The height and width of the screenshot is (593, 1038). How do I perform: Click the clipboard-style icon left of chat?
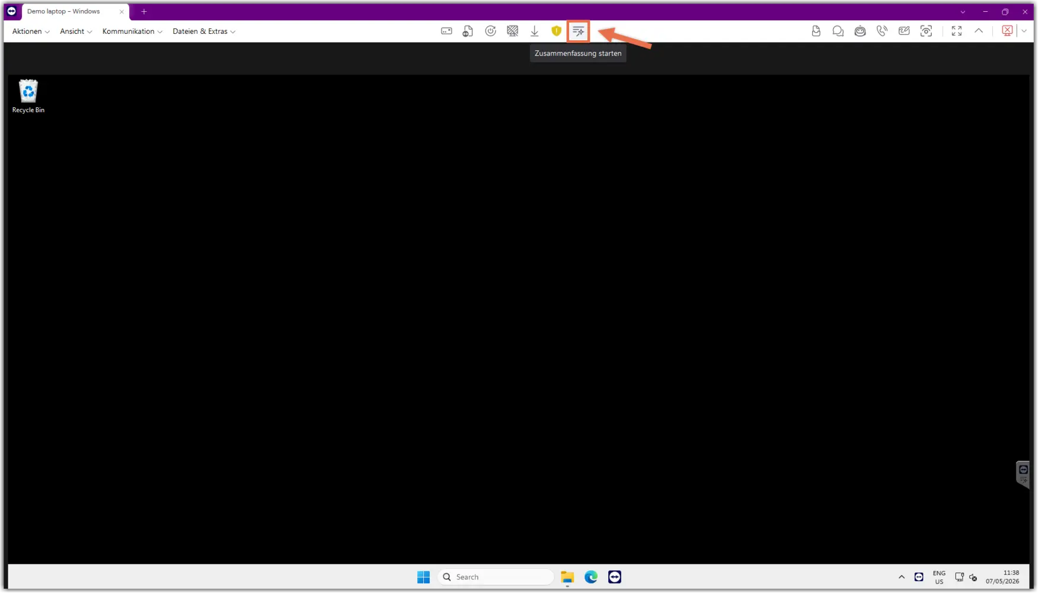816,31
